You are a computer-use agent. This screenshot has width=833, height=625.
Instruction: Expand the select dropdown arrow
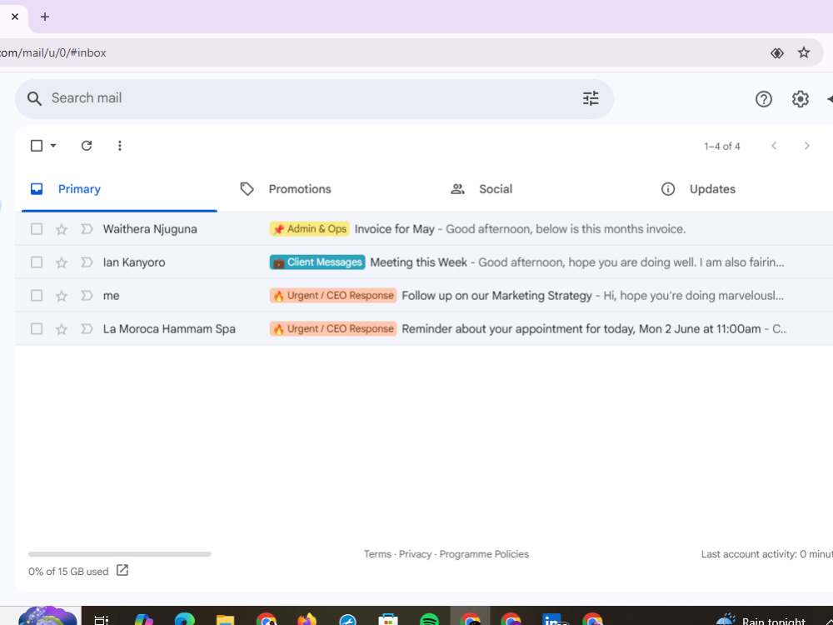click(53, 146)
